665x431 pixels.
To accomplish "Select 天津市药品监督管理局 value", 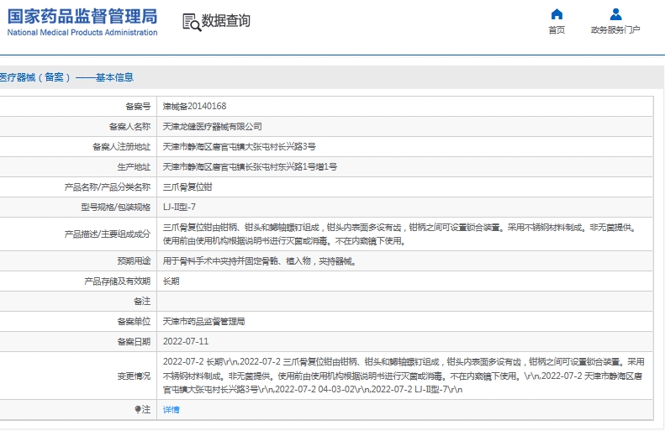I will [204, 321].
